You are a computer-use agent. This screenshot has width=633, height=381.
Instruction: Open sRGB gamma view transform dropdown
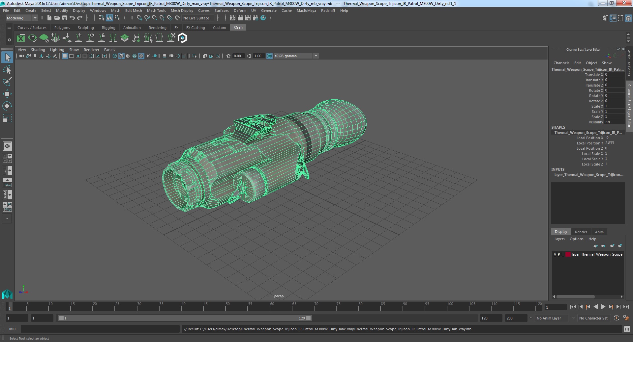pyautogui.click(x=296, y=56)
